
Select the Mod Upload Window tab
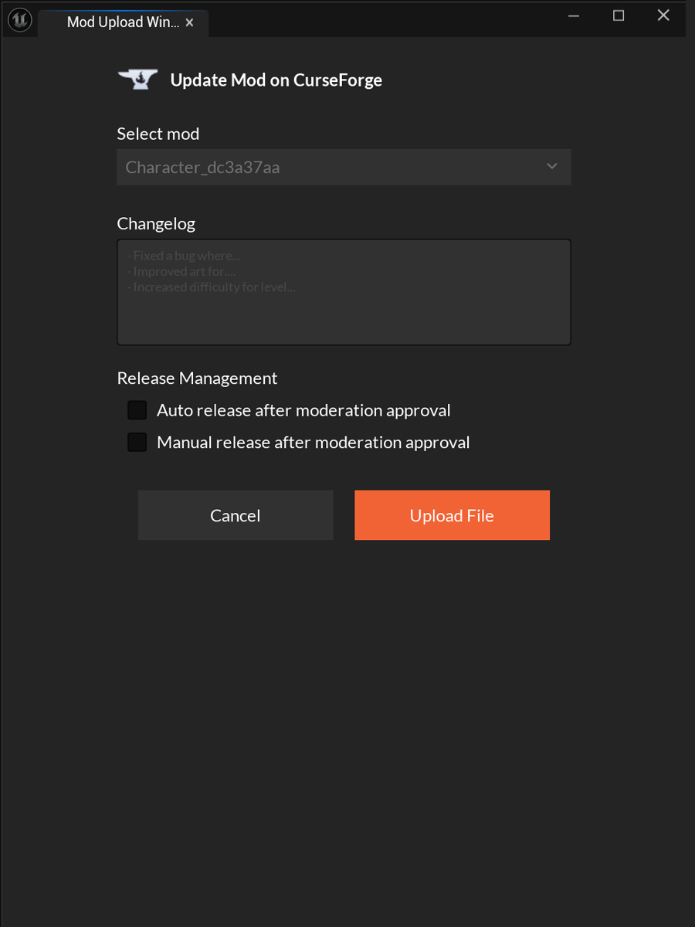122,23
